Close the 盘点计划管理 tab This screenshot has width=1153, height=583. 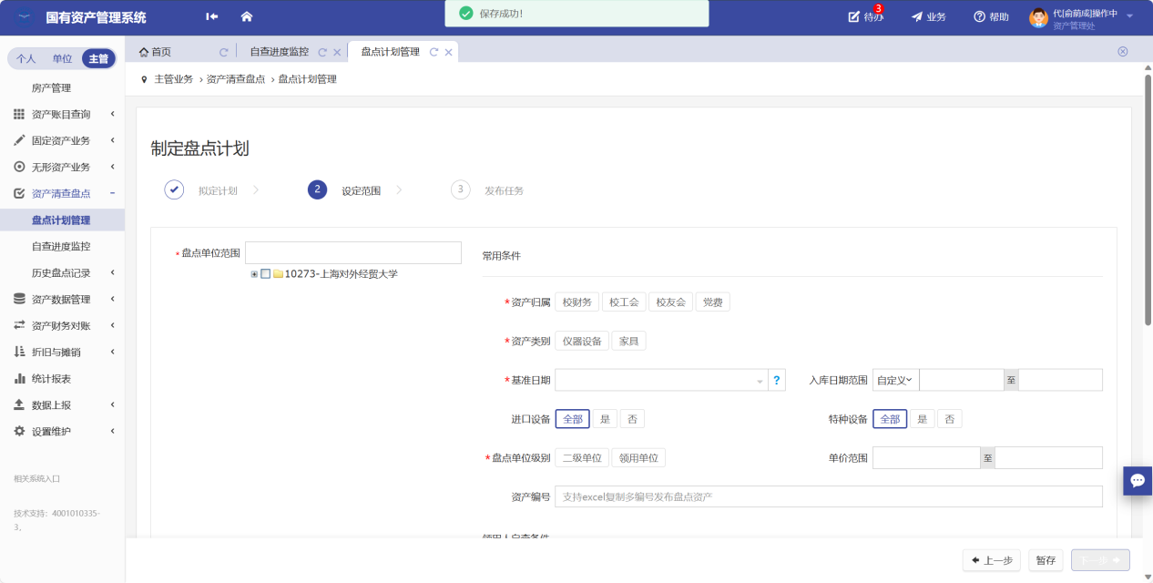pyautogui.click(x=448, y=52)
